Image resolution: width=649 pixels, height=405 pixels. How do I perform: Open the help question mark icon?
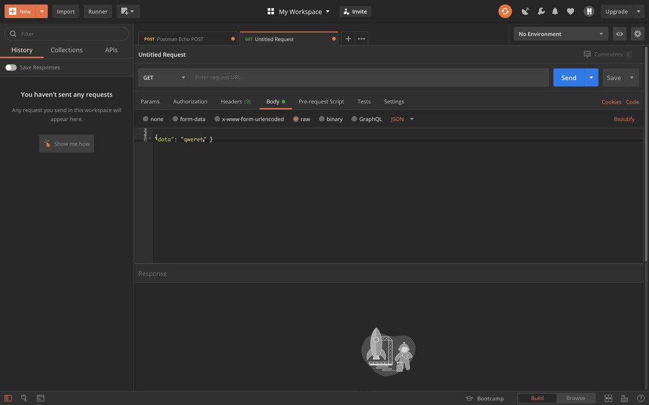click(640, 398)
